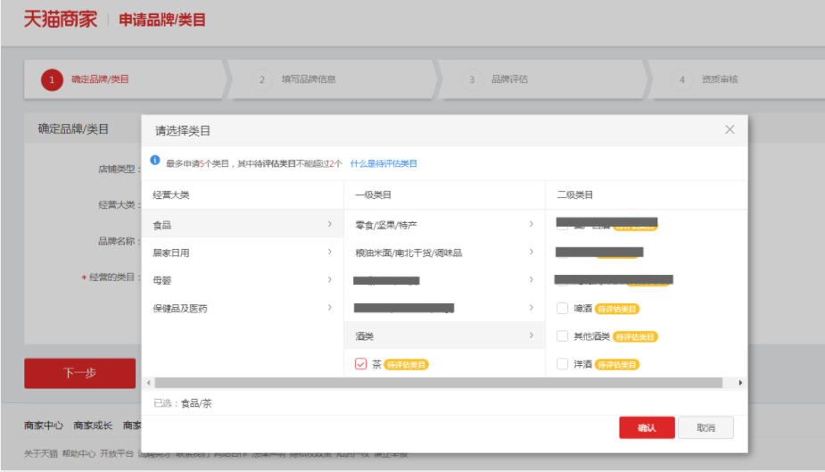Image resolution: width=825 pixels, height=472 pixels.
Task: Close the category selection dialog
Action: [730, 129]
